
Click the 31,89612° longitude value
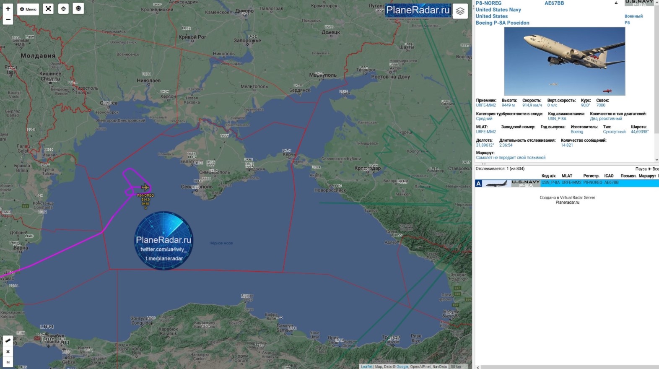coord(485,145)
